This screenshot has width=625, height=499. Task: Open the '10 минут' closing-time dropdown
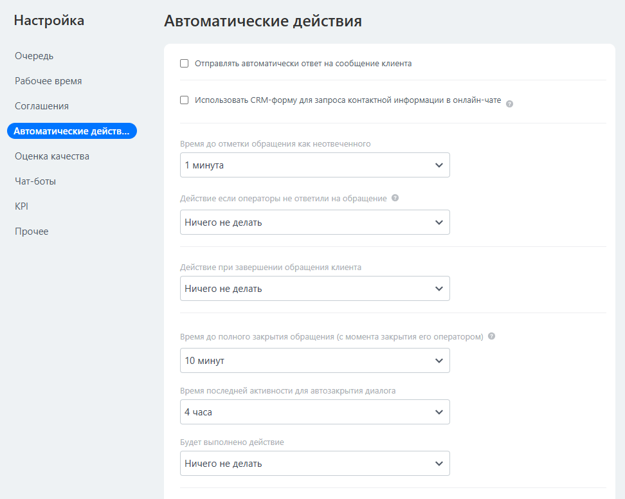315,361
